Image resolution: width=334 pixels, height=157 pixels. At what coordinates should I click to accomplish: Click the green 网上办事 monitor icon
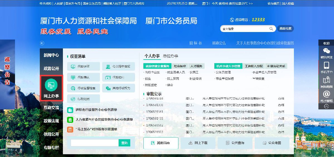51,84
